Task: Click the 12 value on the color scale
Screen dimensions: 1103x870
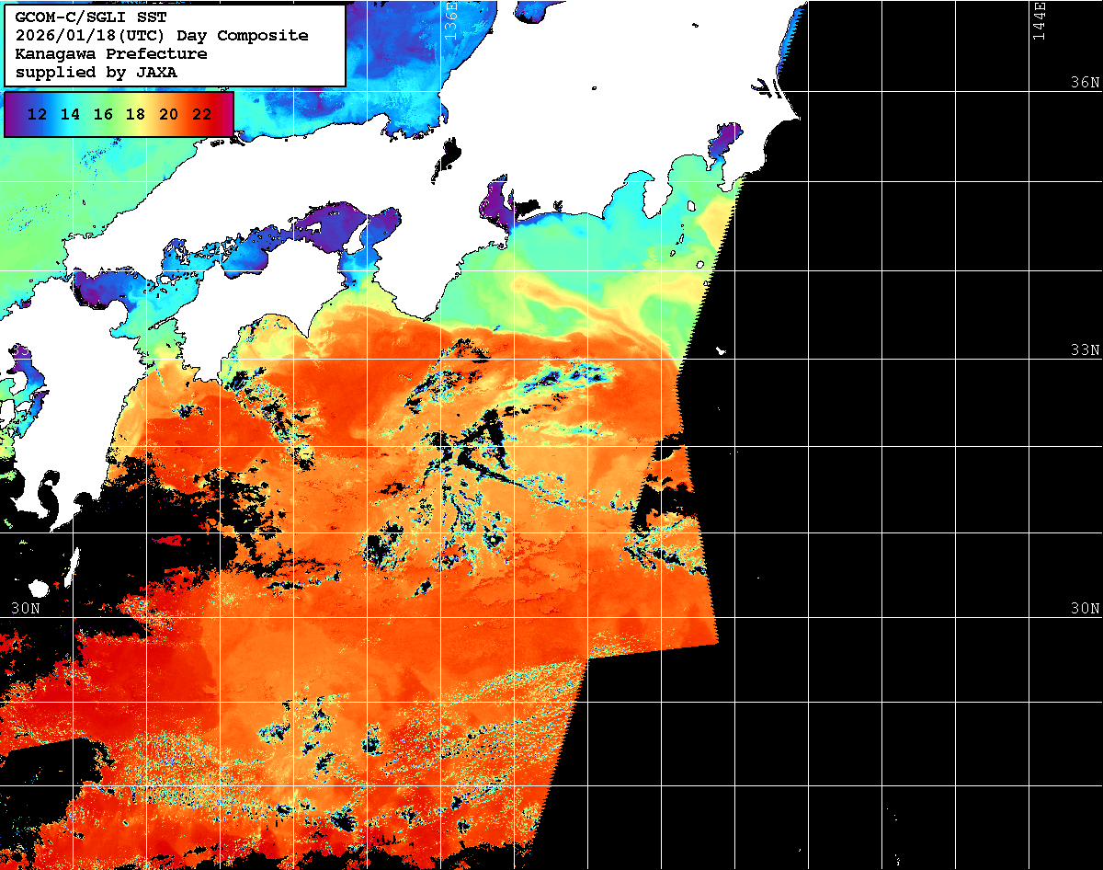Action: tap(37, 115)
